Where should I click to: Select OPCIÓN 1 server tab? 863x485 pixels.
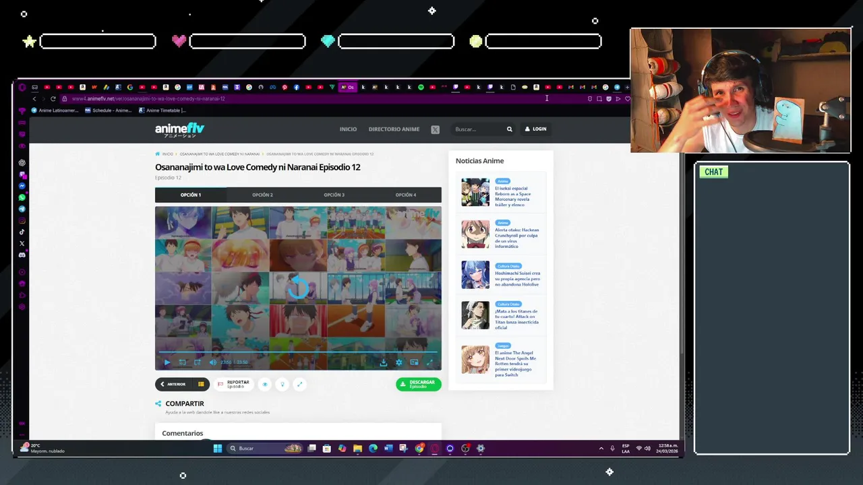(191, 195)
